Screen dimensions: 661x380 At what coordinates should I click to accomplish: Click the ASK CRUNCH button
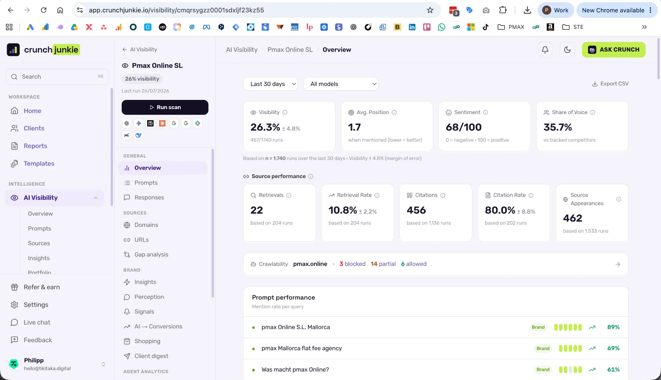(x=614, y=50)
